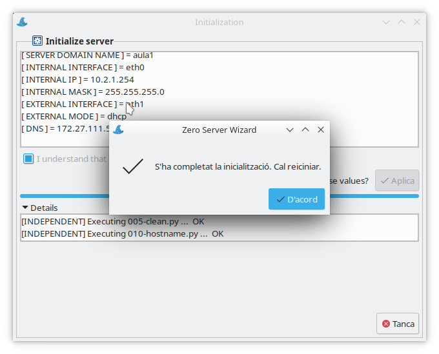
Task: Click the wizard hat icon in Initialization title bar
Action: (x=22, y=22)
